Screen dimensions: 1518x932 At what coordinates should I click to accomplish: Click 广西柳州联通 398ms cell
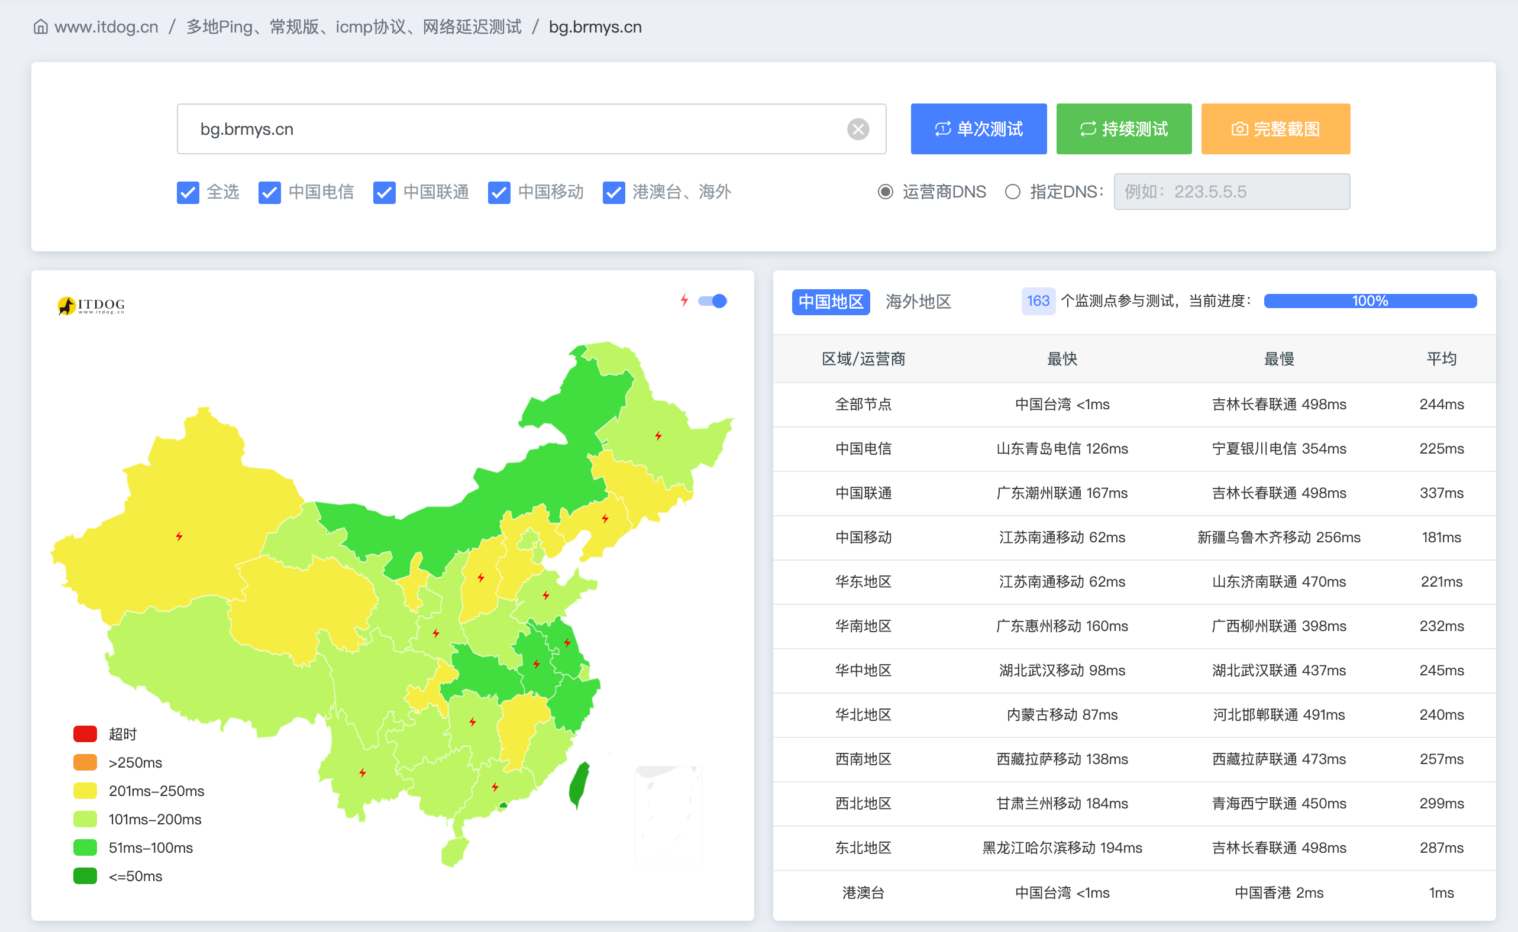pyautogui.click(x=1279, y=626)
